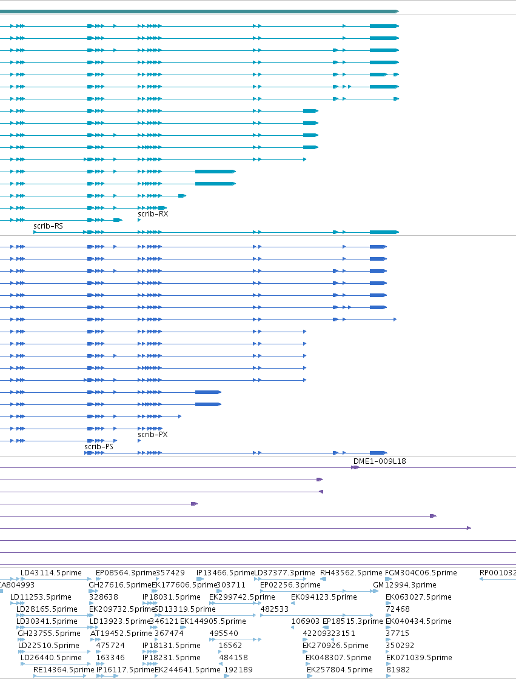516x679 pixels.
Task: Click feature number 475724
Action: point(110,646)
